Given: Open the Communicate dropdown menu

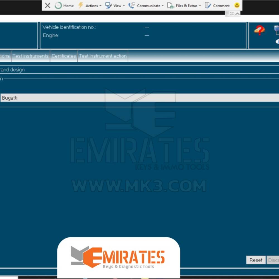Looking at the screenshot, I should click(x=163, y=5).
